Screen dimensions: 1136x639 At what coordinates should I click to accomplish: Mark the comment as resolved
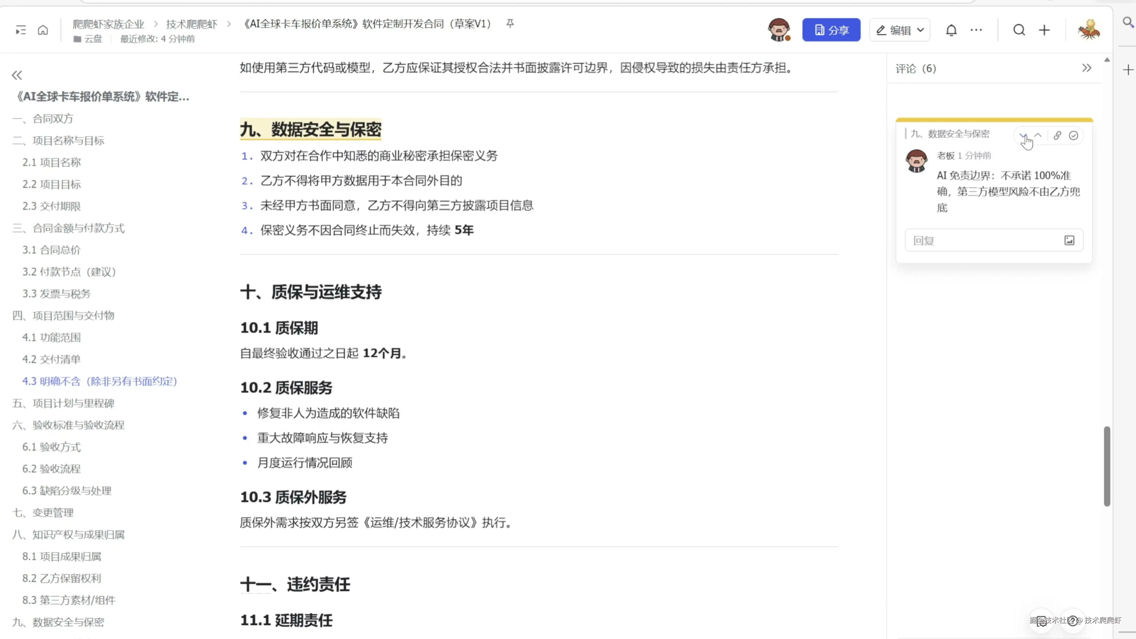tap(1073, 135)
